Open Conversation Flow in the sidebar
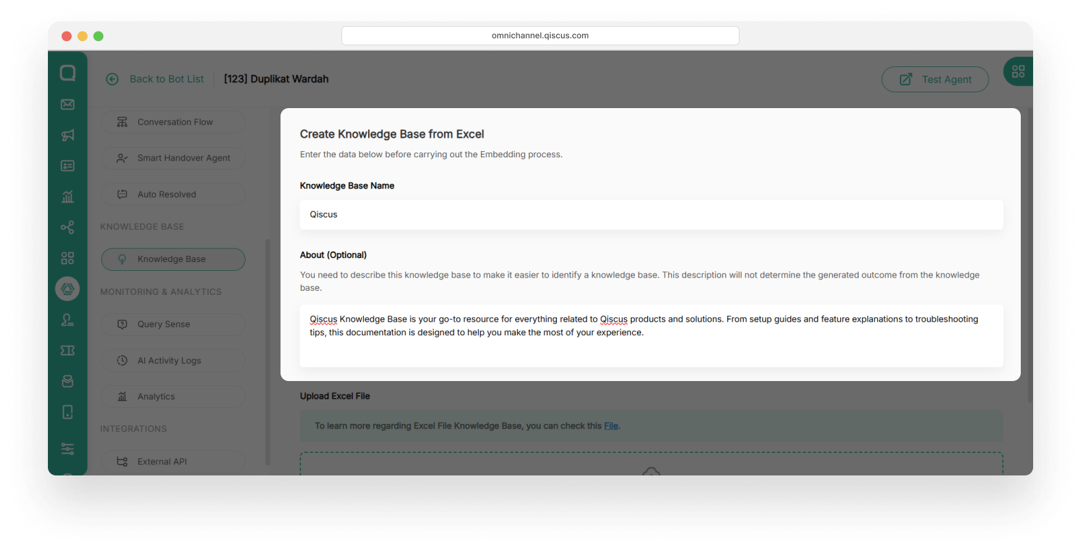The image size is (1081, 550). click(x=173, y=122)
